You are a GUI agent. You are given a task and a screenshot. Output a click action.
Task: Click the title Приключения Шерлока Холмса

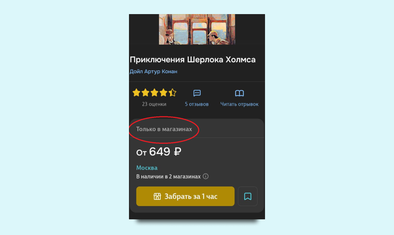point(192,60)
